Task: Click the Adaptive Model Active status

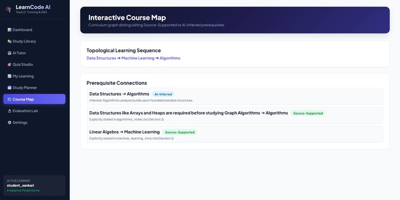Action: coord(23,191)
